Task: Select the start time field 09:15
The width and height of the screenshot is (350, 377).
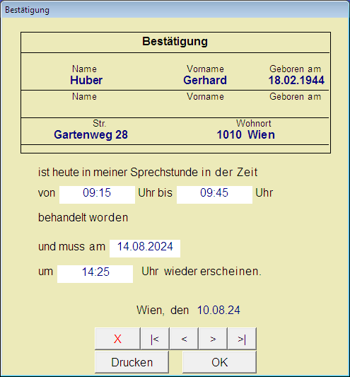Action: tap(97, 195)
